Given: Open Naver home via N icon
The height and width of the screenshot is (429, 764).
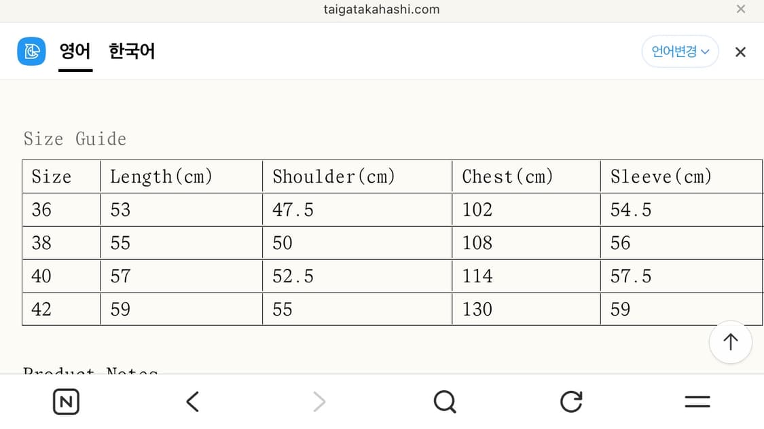Looking at the screenshot, I should pyautogui.click(x=66, y=402).
